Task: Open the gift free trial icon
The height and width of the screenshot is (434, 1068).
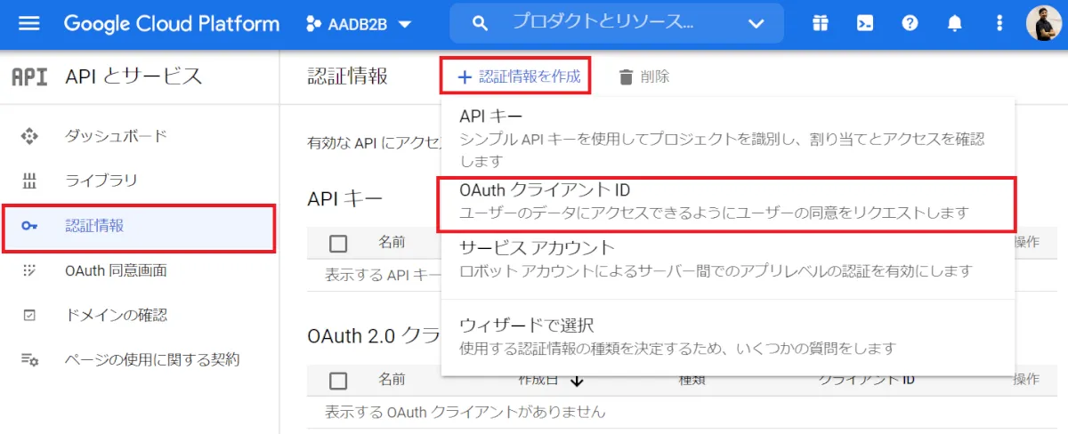Action: coord(821,24)
